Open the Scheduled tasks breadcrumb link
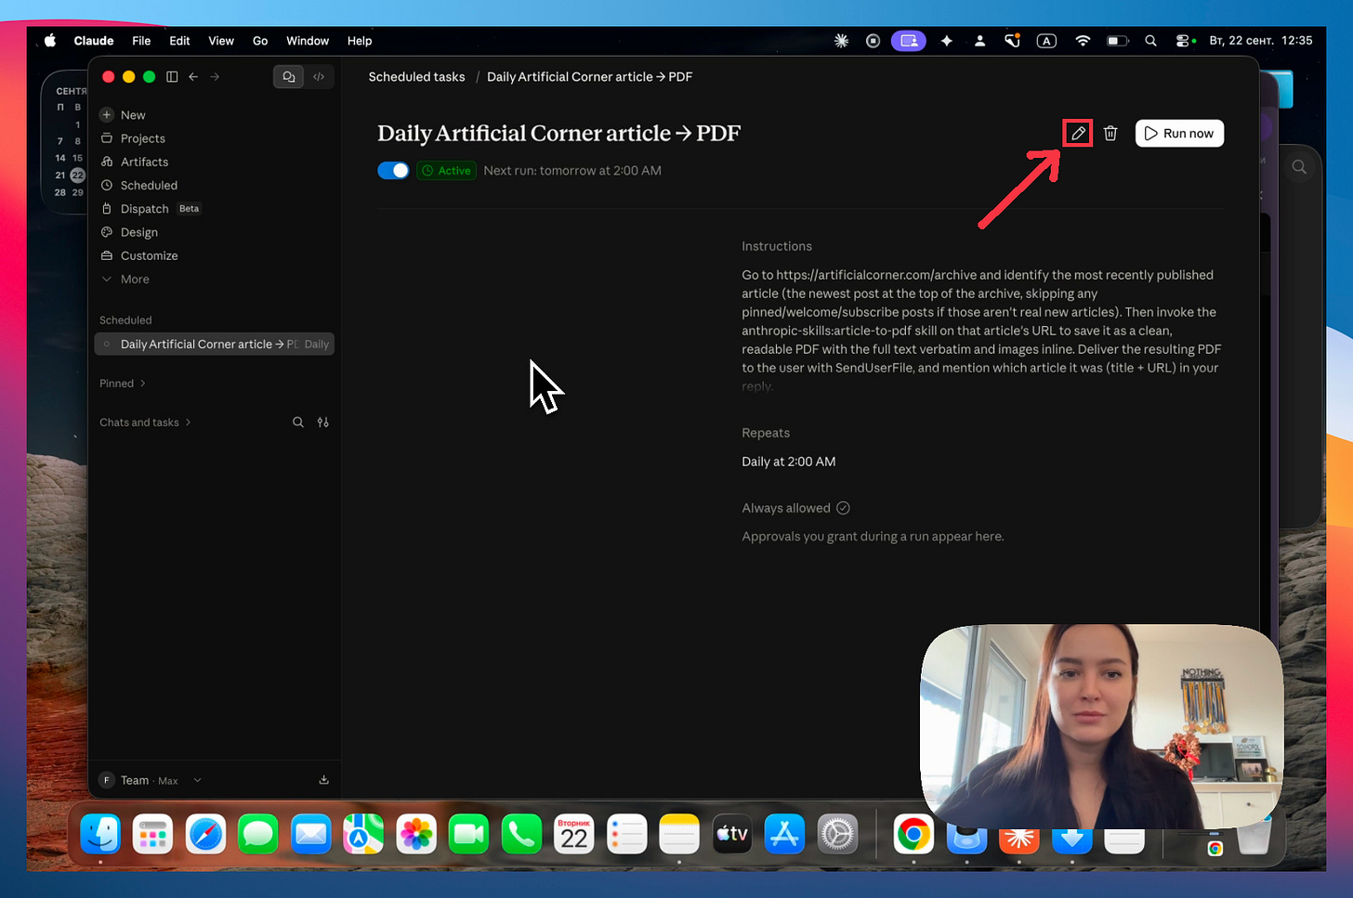This screenshot has height=898, width=1353. (x=416, y=77)
